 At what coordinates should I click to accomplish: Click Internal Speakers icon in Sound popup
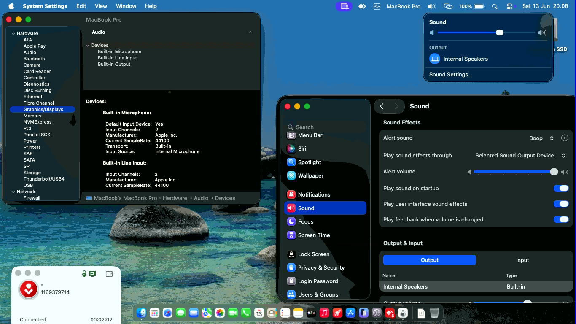point(435,59)
